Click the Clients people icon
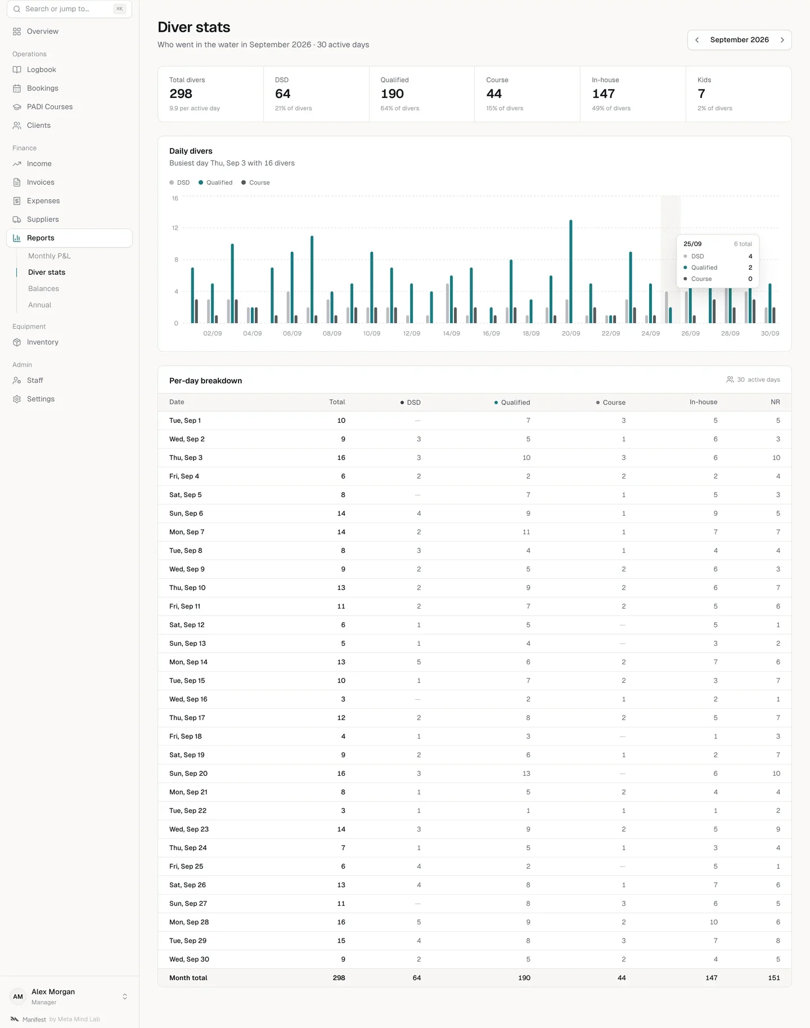810x1028 pixels. (17, 126)
